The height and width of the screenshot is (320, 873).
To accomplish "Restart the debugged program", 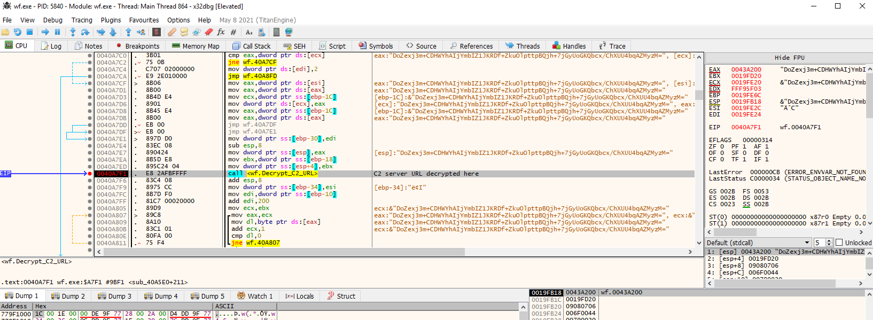I will point(18,32).
